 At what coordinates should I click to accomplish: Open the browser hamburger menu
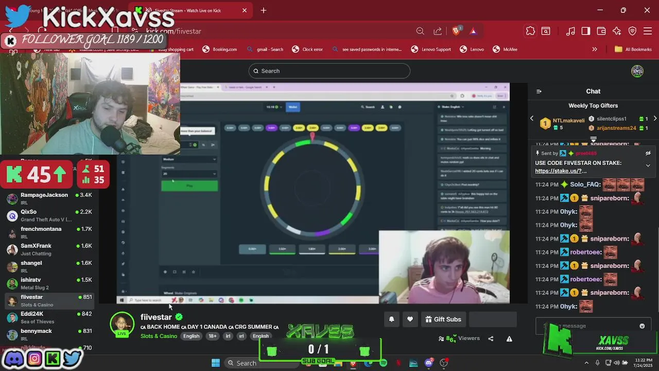(x=648, y=31)
